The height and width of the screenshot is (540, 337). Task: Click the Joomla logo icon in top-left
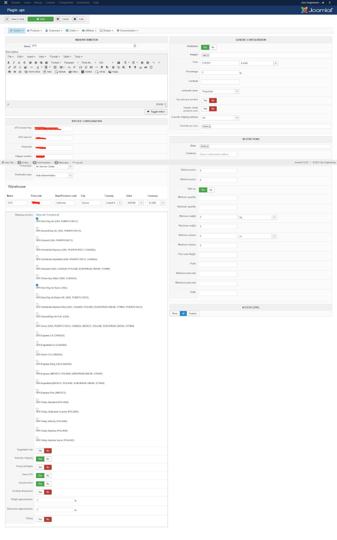pos(5,2)
